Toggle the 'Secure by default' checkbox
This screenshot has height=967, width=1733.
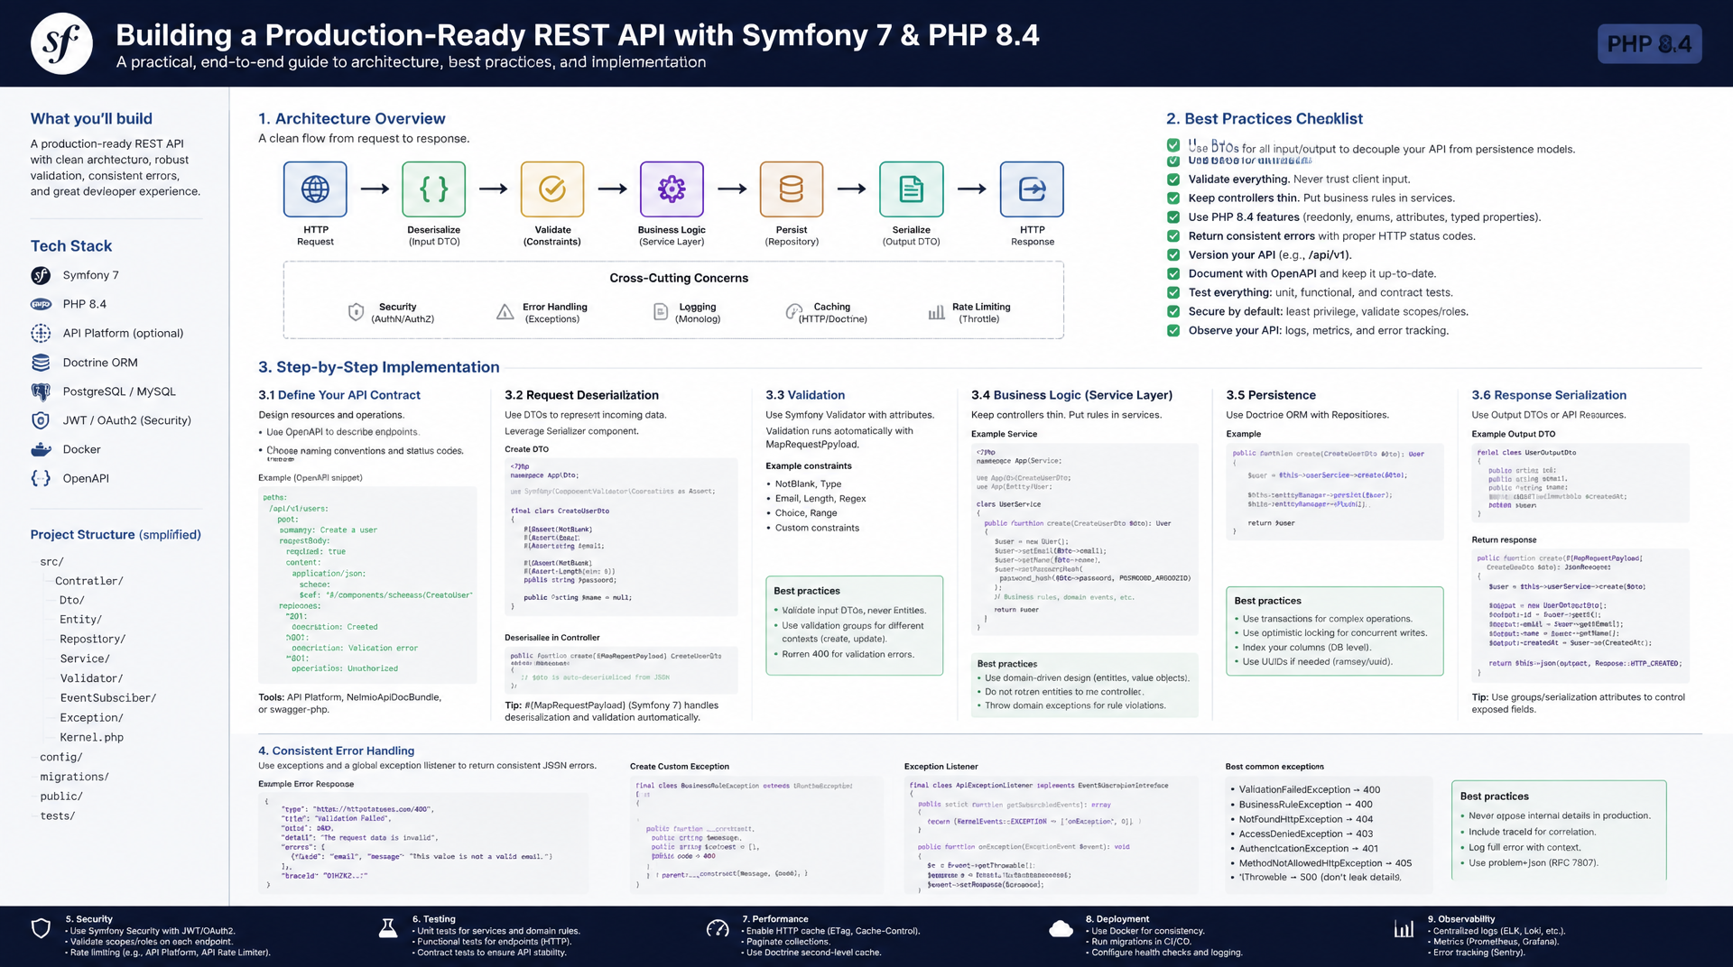[x=1173, y=312]
